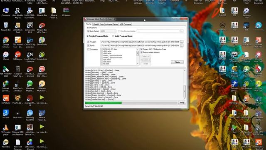Open the iTunes desktop shortcut

coord(6,56)
